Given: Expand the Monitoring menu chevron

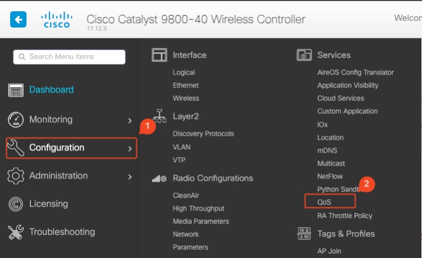Looking at the screenshot, I should pos(130,121).
